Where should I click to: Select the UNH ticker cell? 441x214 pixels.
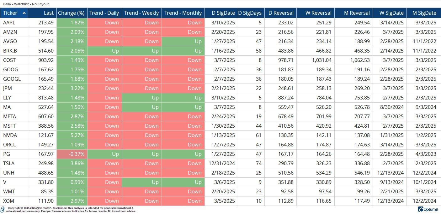[14, 173]
